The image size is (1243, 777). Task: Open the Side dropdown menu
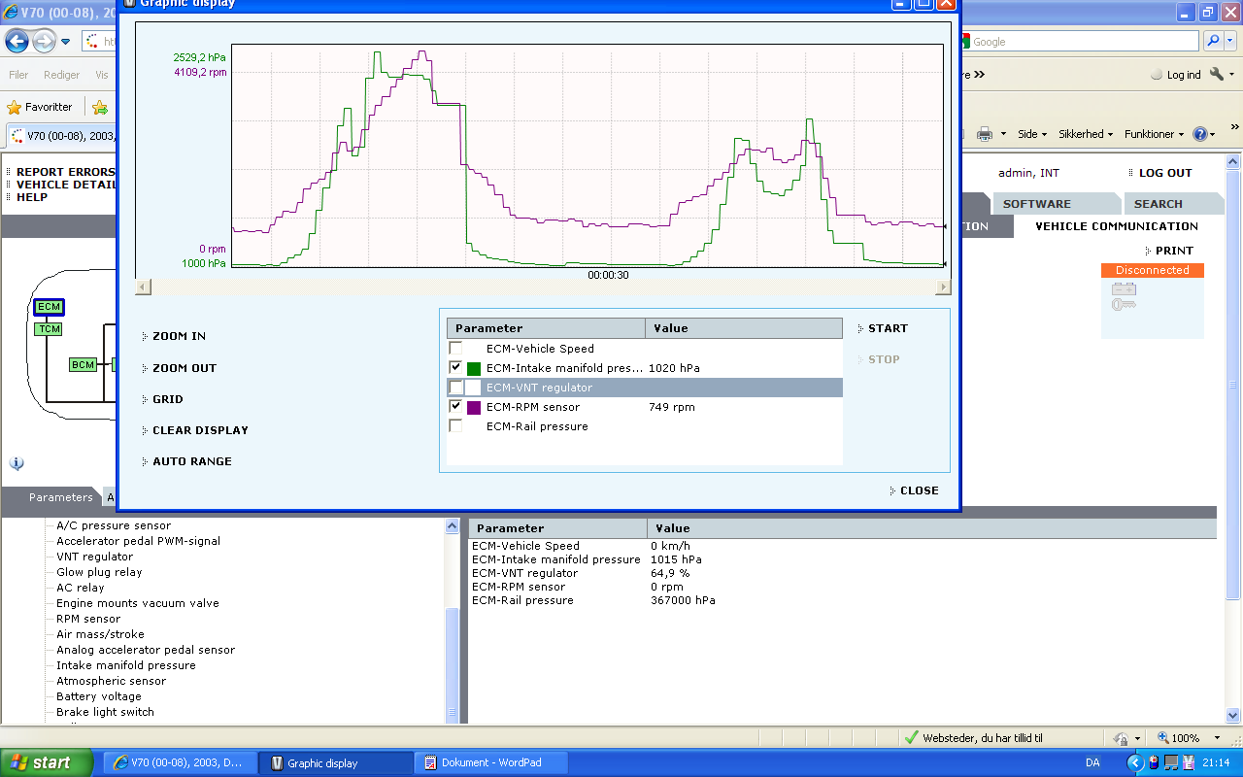[1032, 134]
